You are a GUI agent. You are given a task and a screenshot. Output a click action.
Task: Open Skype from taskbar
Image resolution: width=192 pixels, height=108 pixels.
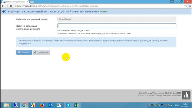tap(67, 105)
